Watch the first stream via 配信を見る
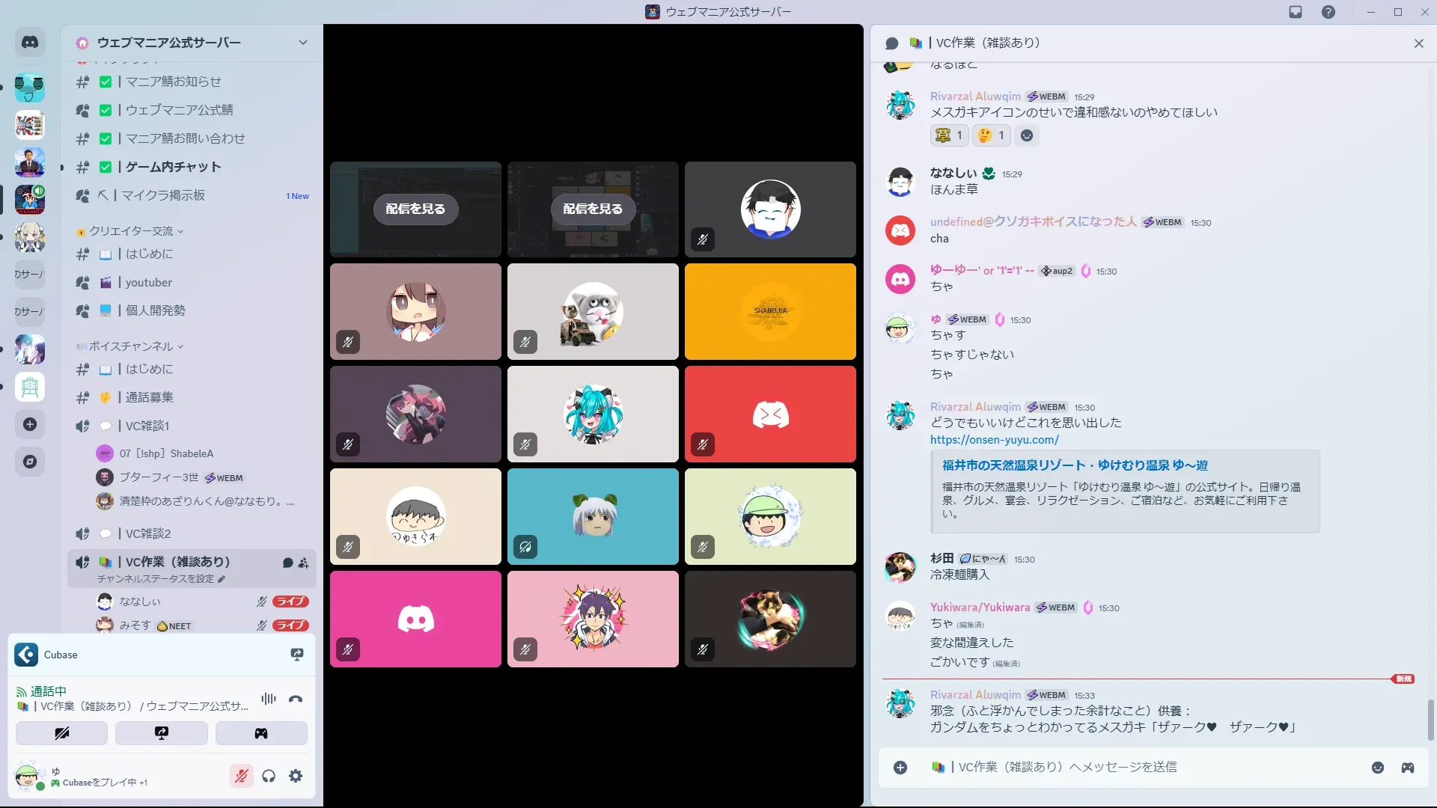The width and height of the screenshot is (1437, 808). [415, 209]
